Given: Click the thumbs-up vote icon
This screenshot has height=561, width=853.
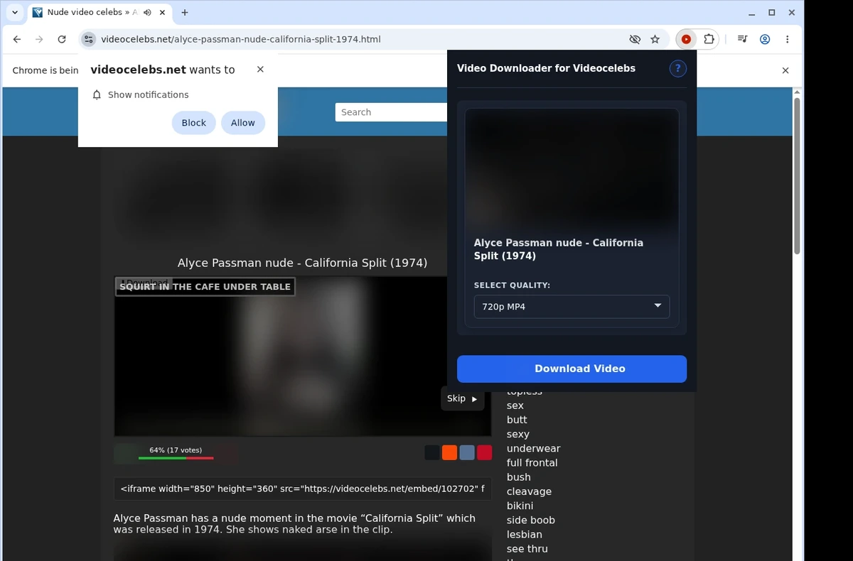Looking at the screenshot, I should [x=126, y=453].
